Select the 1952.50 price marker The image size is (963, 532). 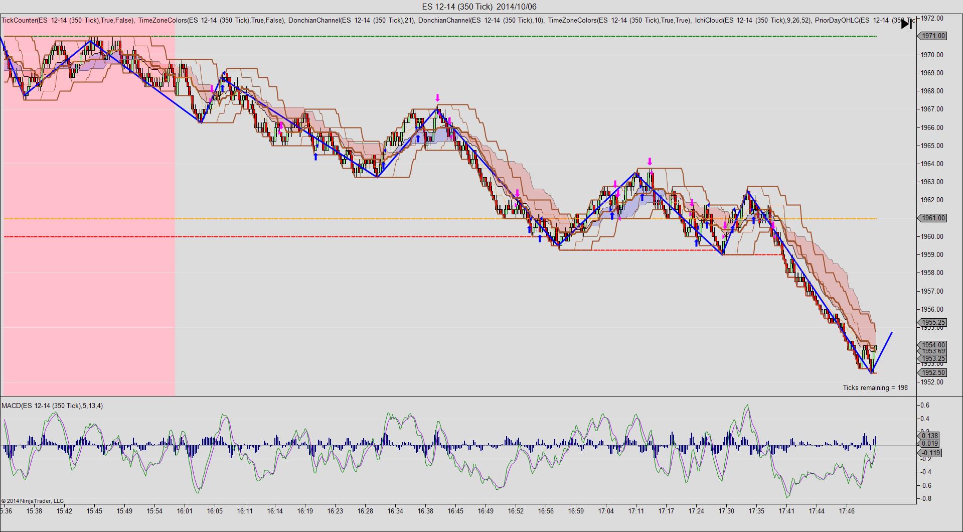click(932, 372)
